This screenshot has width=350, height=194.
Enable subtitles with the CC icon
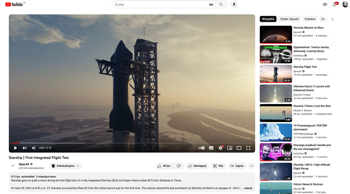pos(211,148)
